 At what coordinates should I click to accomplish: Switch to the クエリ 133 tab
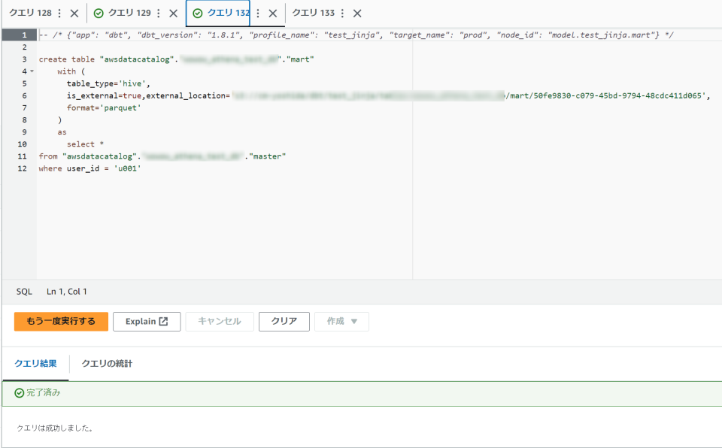click(314, 13)
